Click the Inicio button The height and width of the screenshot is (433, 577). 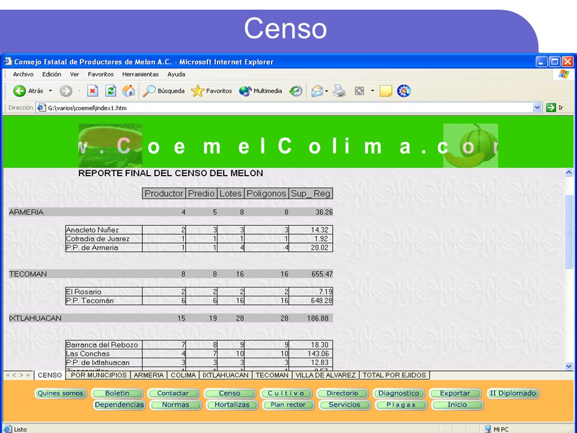(457, 405)
